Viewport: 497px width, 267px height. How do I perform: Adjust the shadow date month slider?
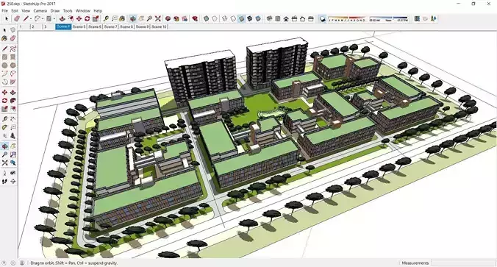346,18
